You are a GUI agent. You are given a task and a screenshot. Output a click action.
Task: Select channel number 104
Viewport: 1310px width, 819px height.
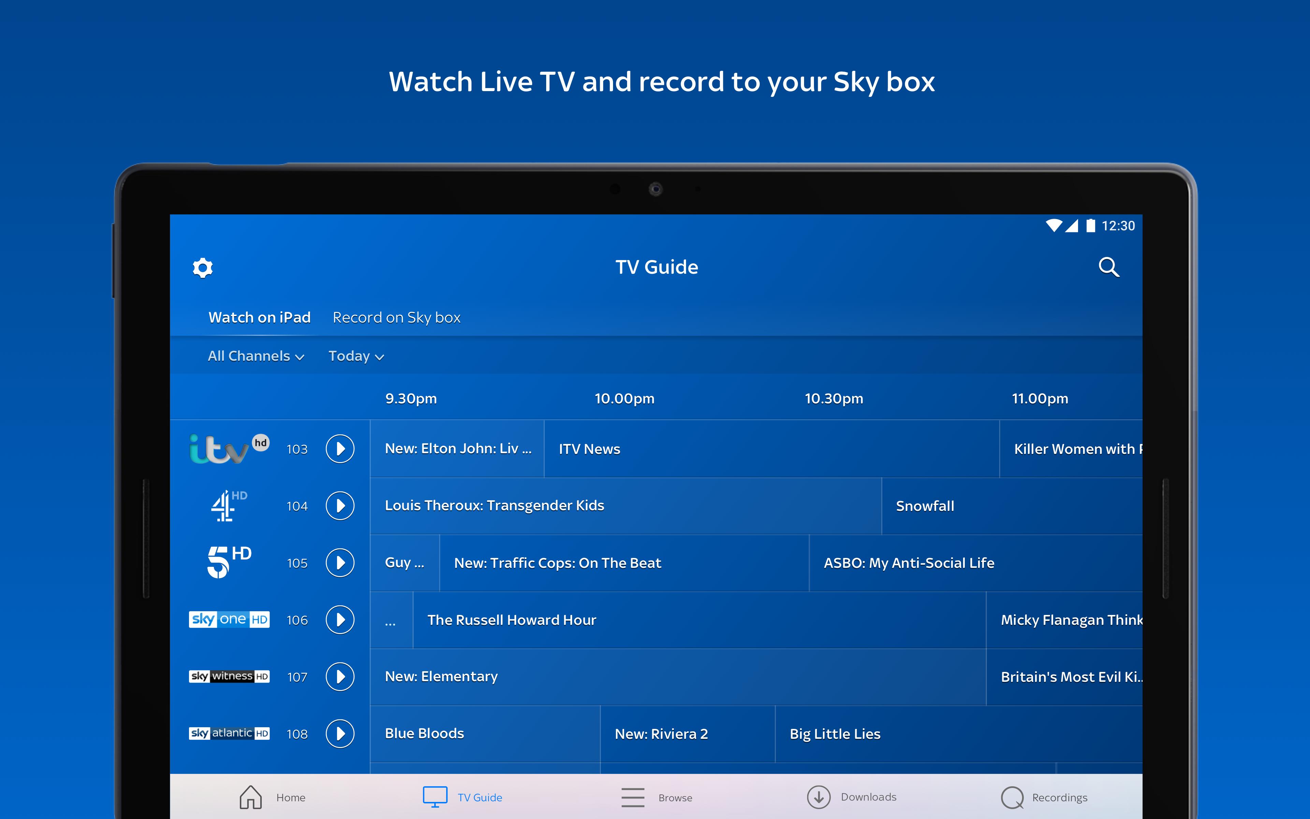(297, 506)
